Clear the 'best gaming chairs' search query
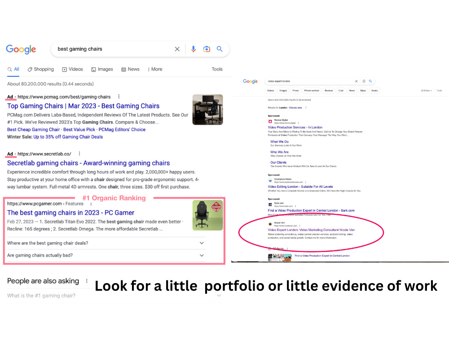This screenshot has height=337, width=449. (x=177, y=49)
